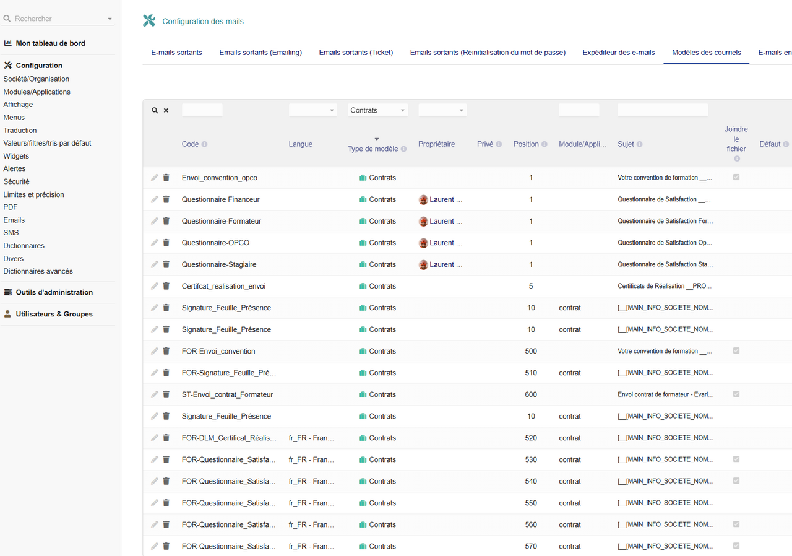Switch to the E-mails sortants tab
The height and width of the screenshot is (556, 792).
click(176, 53)
